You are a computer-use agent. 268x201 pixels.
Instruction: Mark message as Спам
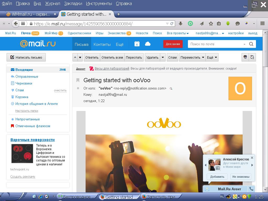[x=172, y=57]
